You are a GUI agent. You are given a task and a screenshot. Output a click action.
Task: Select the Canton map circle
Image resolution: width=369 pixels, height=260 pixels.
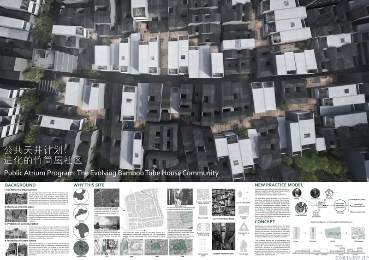(x=81, y=214)
